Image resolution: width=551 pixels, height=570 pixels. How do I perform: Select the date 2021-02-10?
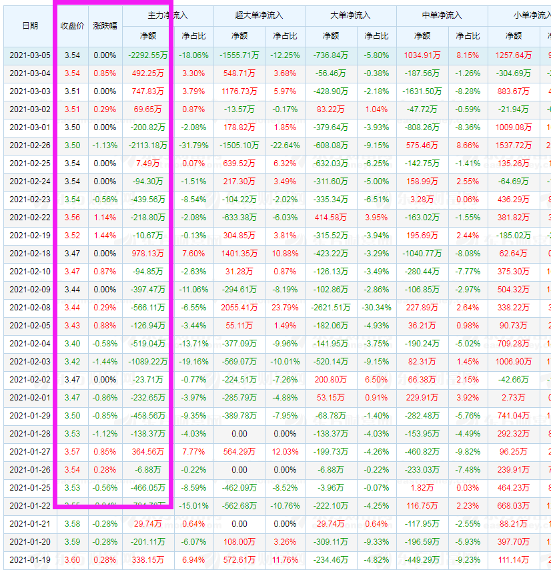(30, 272)
